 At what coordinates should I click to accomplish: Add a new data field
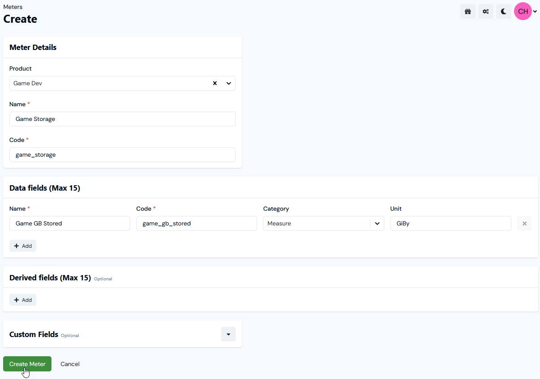point(22,246)
